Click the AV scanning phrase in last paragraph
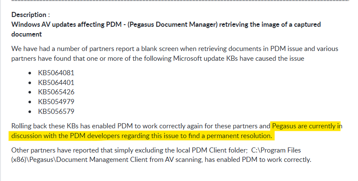The width and height of the screenshot is (358, 181). 183,159
